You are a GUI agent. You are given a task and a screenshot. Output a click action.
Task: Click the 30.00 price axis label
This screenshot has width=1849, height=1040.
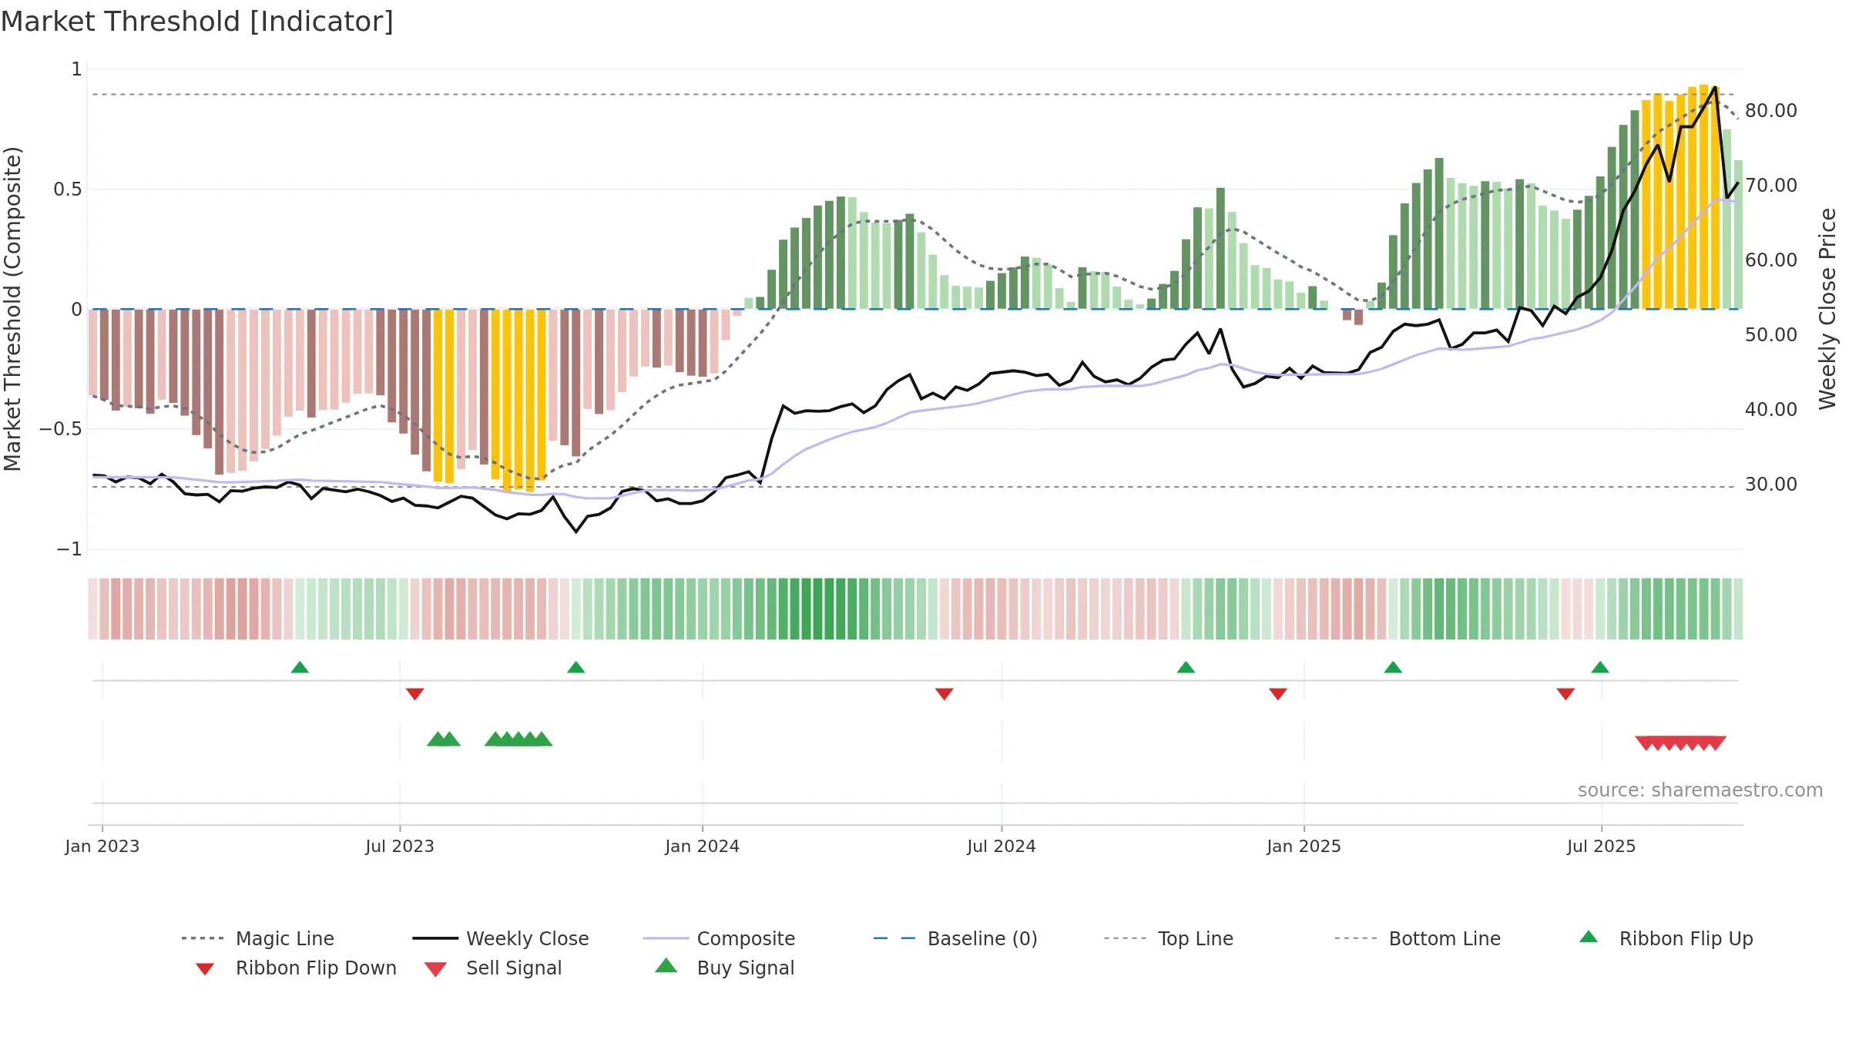tap(1771, 485)
